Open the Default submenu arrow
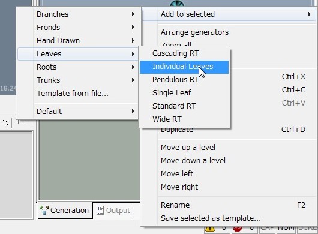 (133, 111)
